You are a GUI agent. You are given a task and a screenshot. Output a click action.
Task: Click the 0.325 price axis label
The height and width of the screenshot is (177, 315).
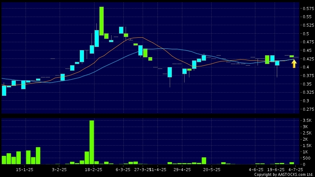pos(308,92)
